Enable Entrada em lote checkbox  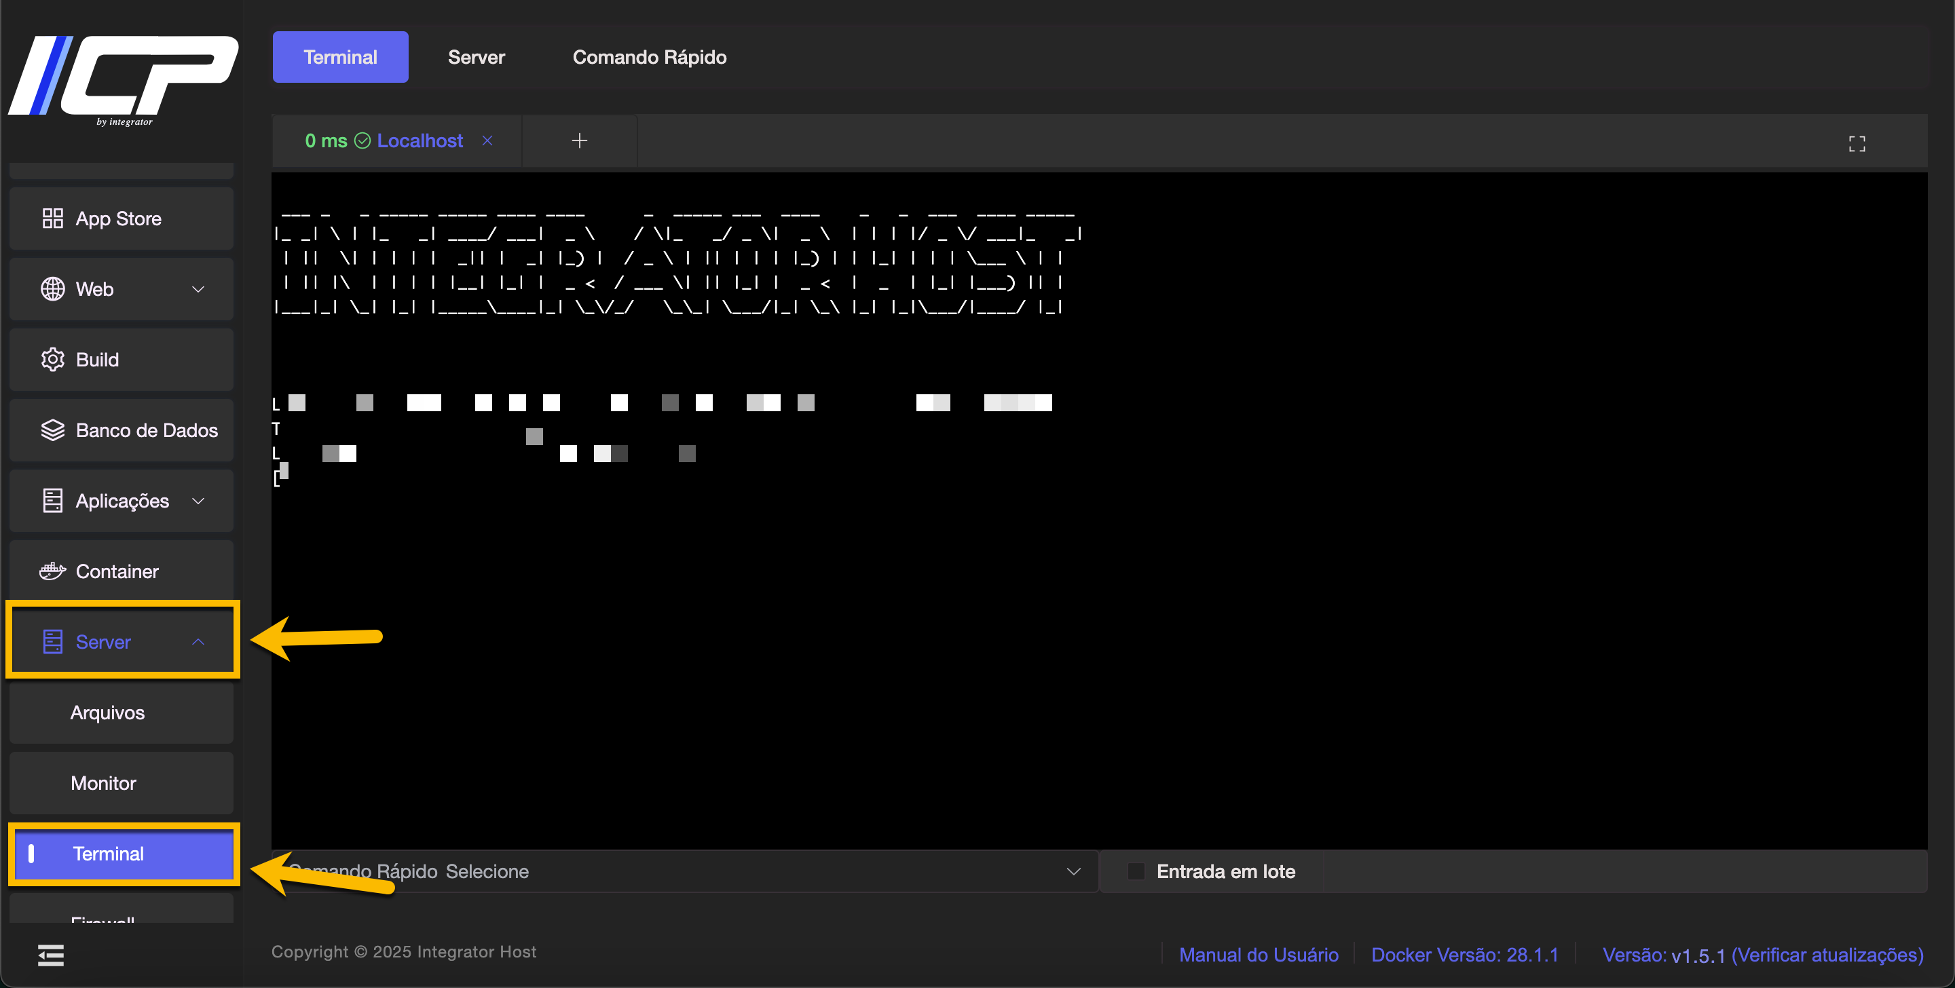click(1136, 871)
